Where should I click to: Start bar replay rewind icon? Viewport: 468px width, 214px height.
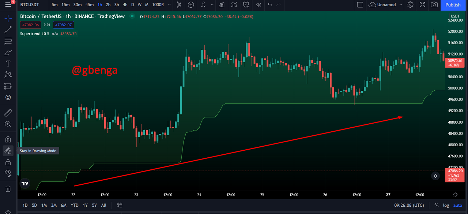[x=259, y=5]
